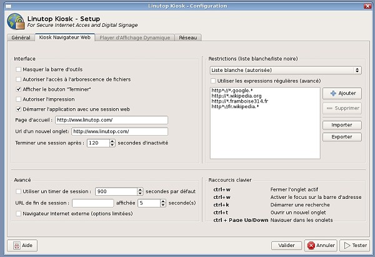The image size is (375, 257).
Task: Select the Kiosk Navigateur Web tab
Action: pyautogui.click(x=65, y=38)
